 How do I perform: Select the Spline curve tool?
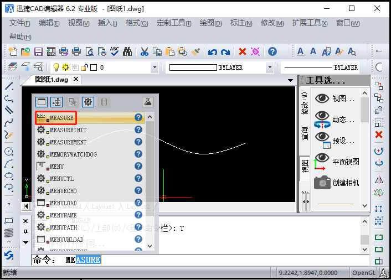coord(9,122)
